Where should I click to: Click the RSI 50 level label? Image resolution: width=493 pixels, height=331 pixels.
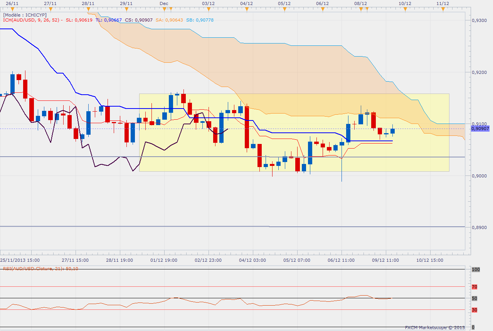coord(474,298)
